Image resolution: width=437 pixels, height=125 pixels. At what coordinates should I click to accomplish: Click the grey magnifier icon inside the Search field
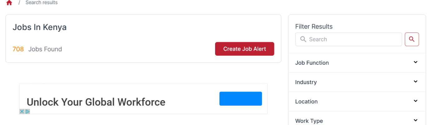[x=303, y=39]
